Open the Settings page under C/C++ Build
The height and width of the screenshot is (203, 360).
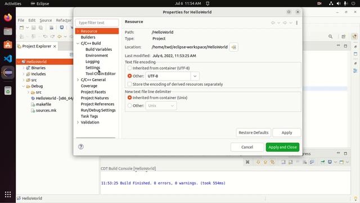(93, 68)
